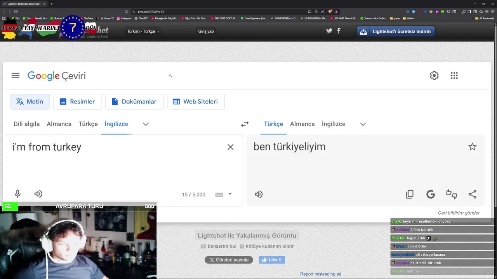
Task: Open the Brave wallet icon
Action: pyautogui.click(x=475, y=12)
